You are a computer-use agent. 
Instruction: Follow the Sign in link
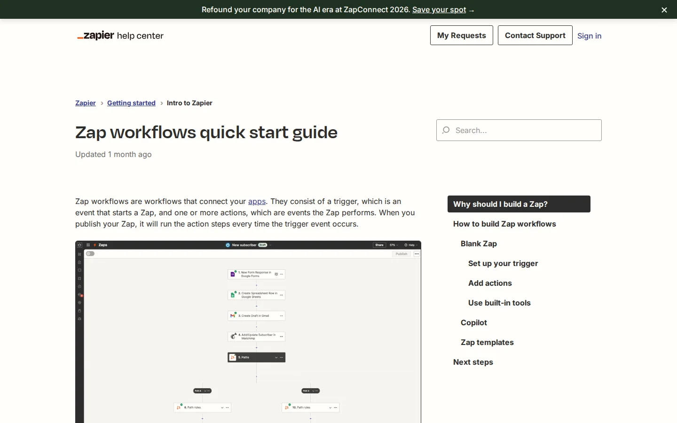[x=589, y=36]
